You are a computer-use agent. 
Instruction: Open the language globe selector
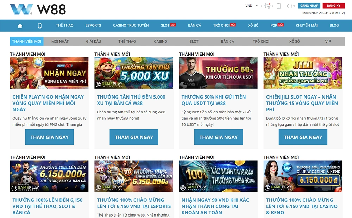pos(291,6)
